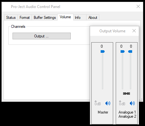Screen dimensions: 145x126
Task: Click the Master slider track near bottom
Action: pos(103,85)
